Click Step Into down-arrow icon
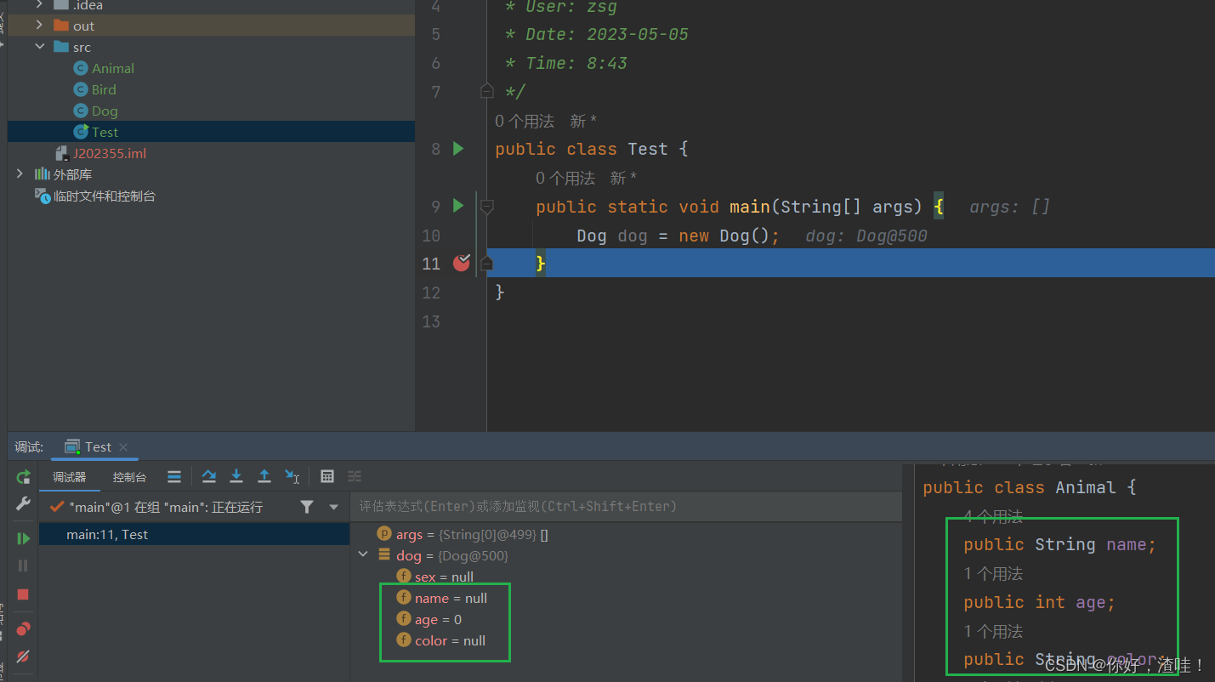This screenshot has width=1215, height=682. 237,476
